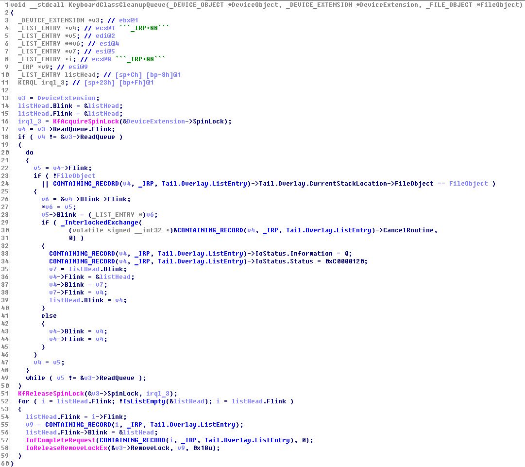
Task: Click the __stdcall calling convention keyword
Action: click(47, 5)
